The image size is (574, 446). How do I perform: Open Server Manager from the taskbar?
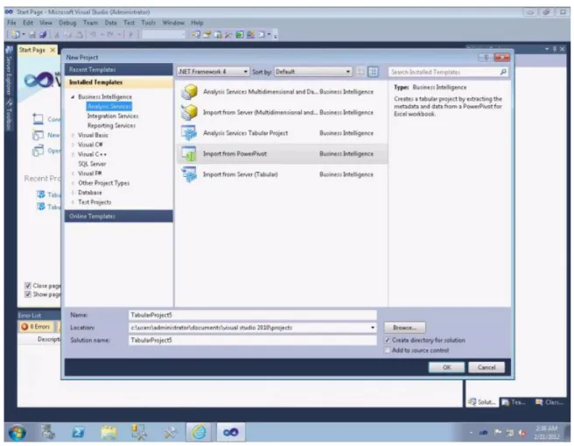pyautogui.click(x=48, y=432)
